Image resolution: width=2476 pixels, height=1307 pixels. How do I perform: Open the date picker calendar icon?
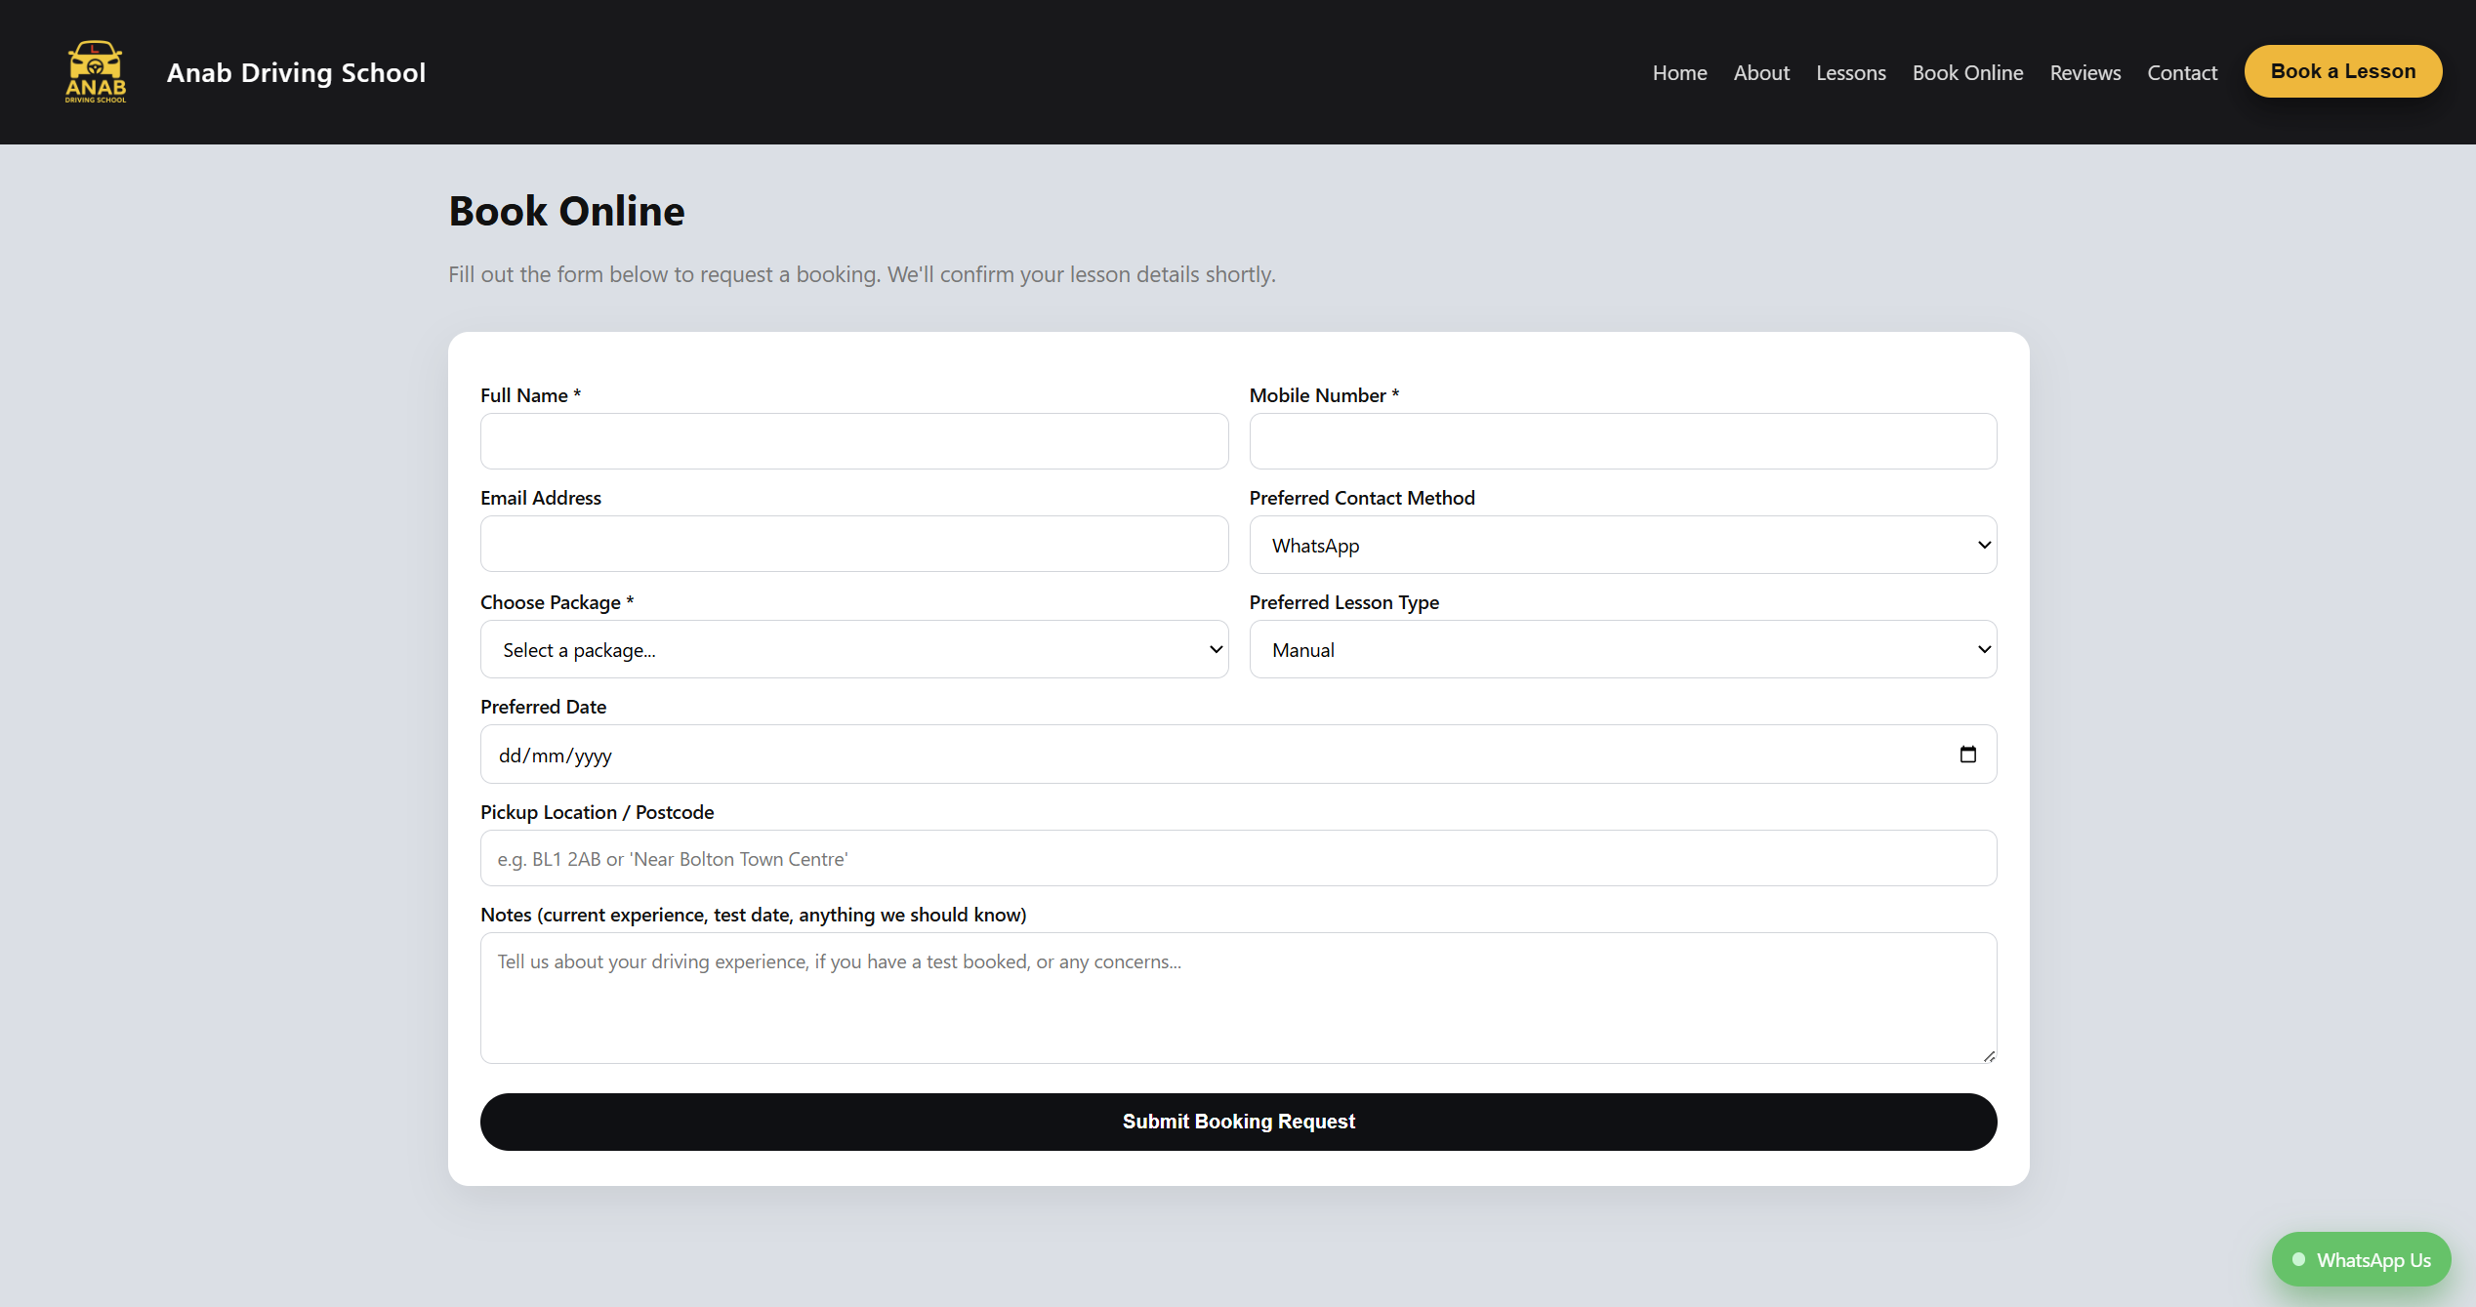click(1967, 755)
